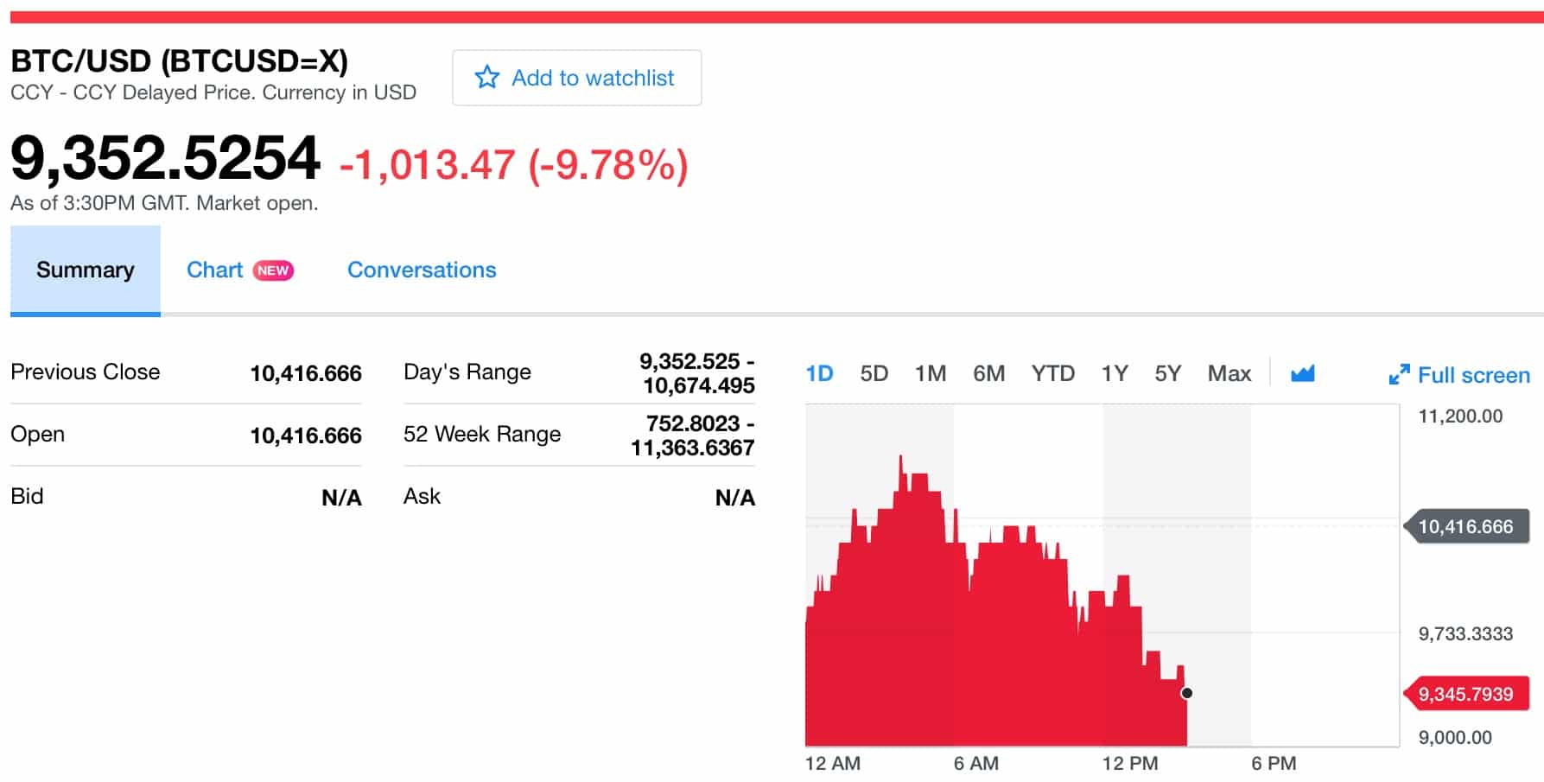Click the star icon beside Add to watchlist
The height and width of the screenshot is (782, 1544).
pos(486,78)
